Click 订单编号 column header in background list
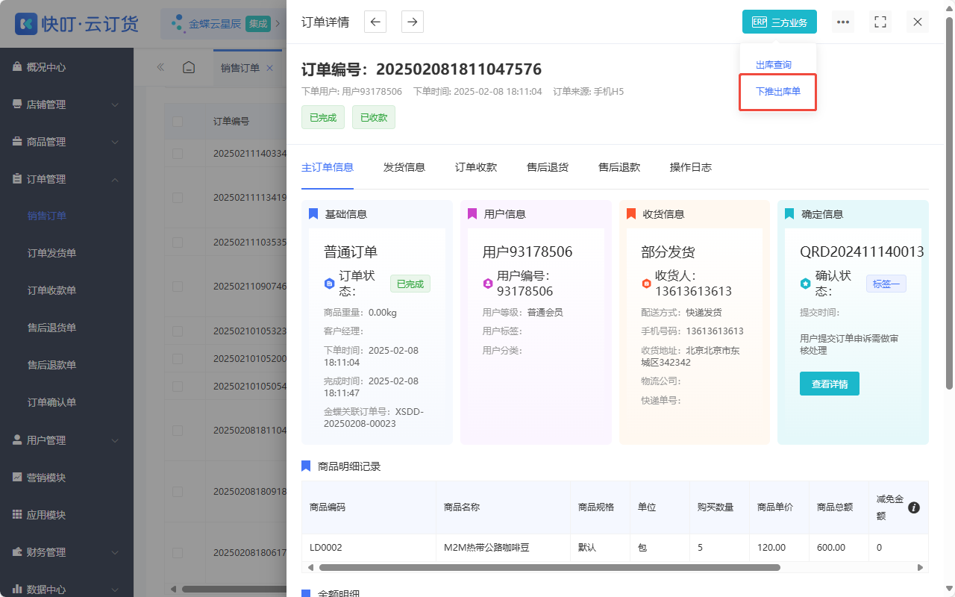The width and height of the screenshot is (955, 597). point(231,121)
